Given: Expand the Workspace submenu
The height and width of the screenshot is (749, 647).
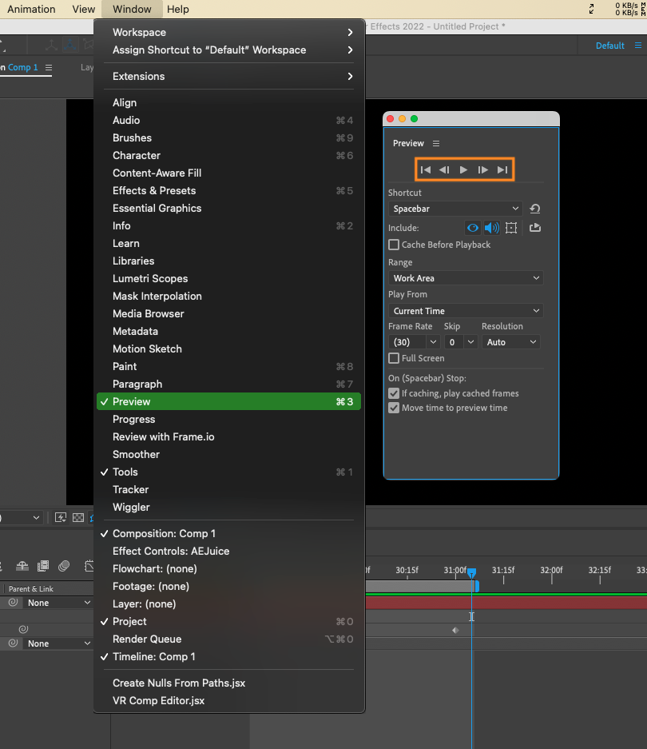Looking at the screenshot, I should pos(232,33).
